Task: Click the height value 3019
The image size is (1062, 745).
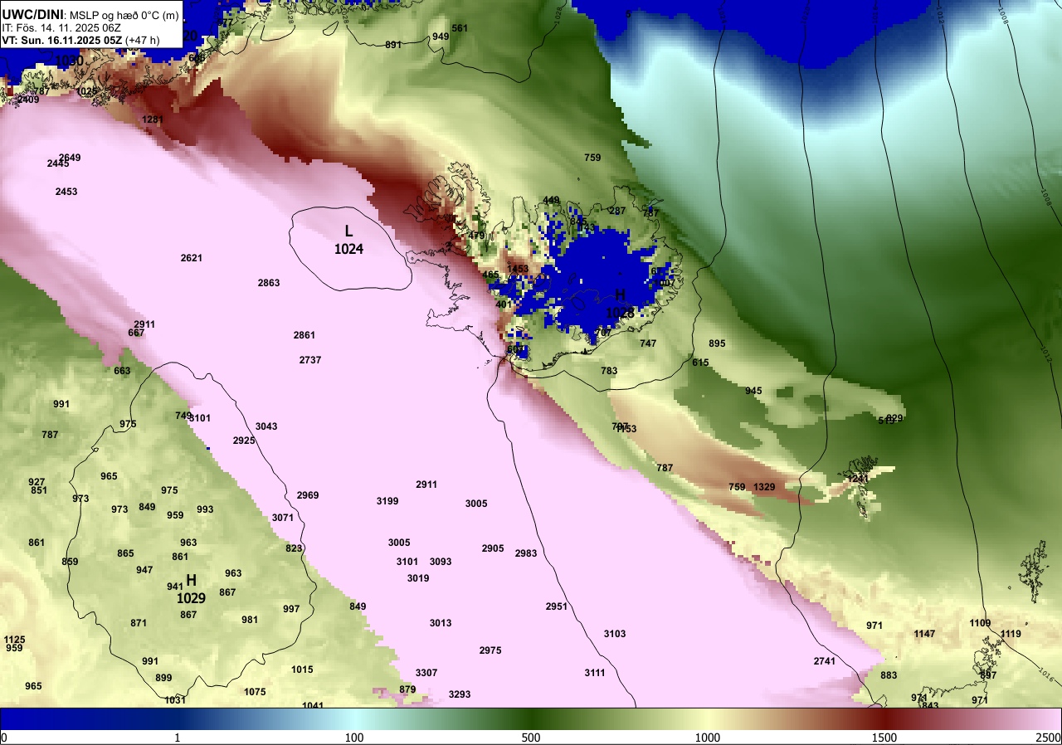Action: click(x=418, y=578)
